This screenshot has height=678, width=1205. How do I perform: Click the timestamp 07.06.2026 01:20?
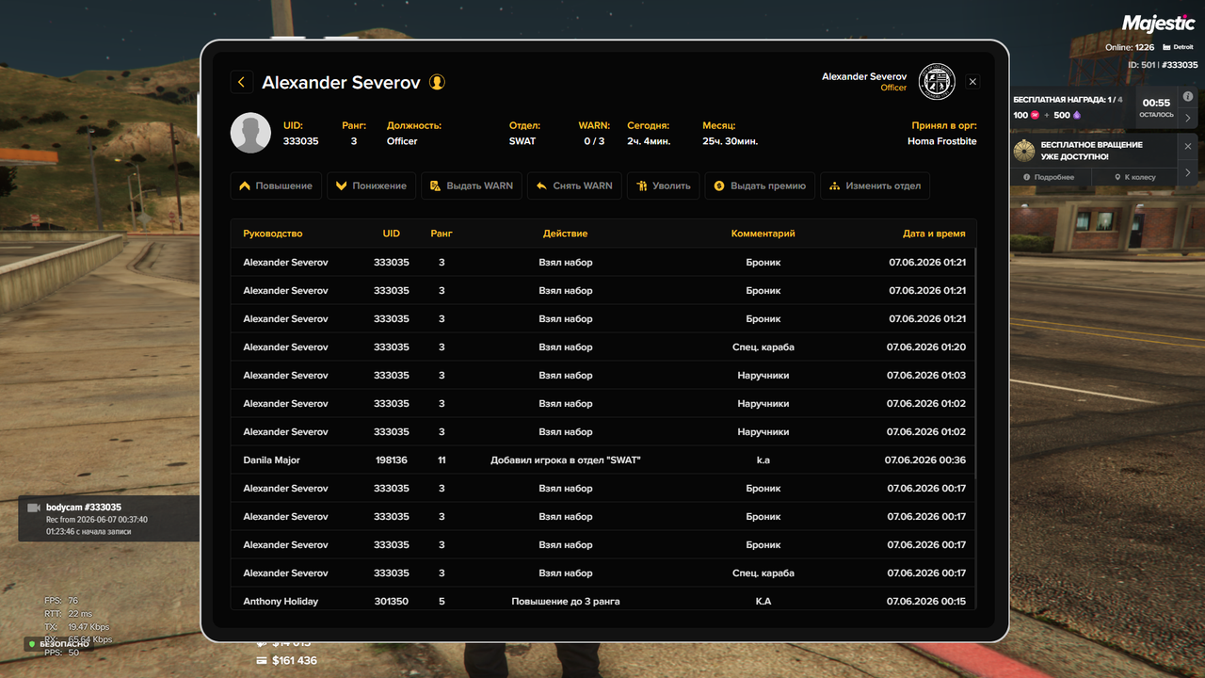pyautogui.click(x=926, y=347)
